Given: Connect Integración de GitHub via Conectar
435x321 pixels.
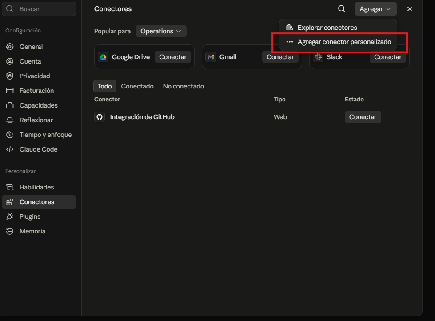Looking at the screenshot, I should pos(363,117).
